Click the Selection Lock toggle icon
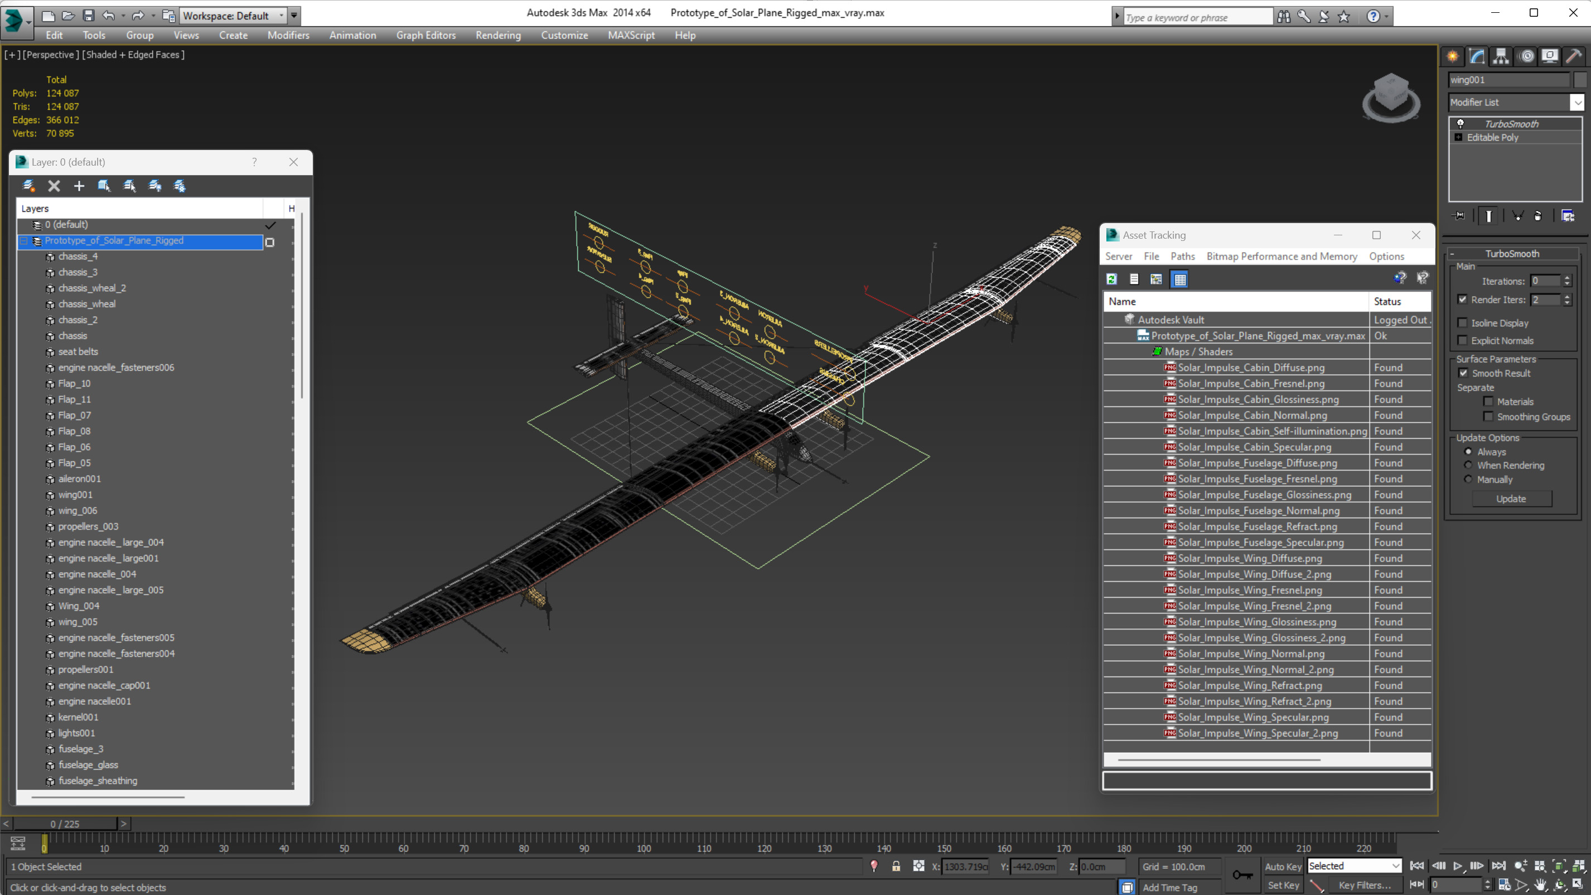Image resolution: width=1591 pixels, height=895 pixels. point(896,866)
